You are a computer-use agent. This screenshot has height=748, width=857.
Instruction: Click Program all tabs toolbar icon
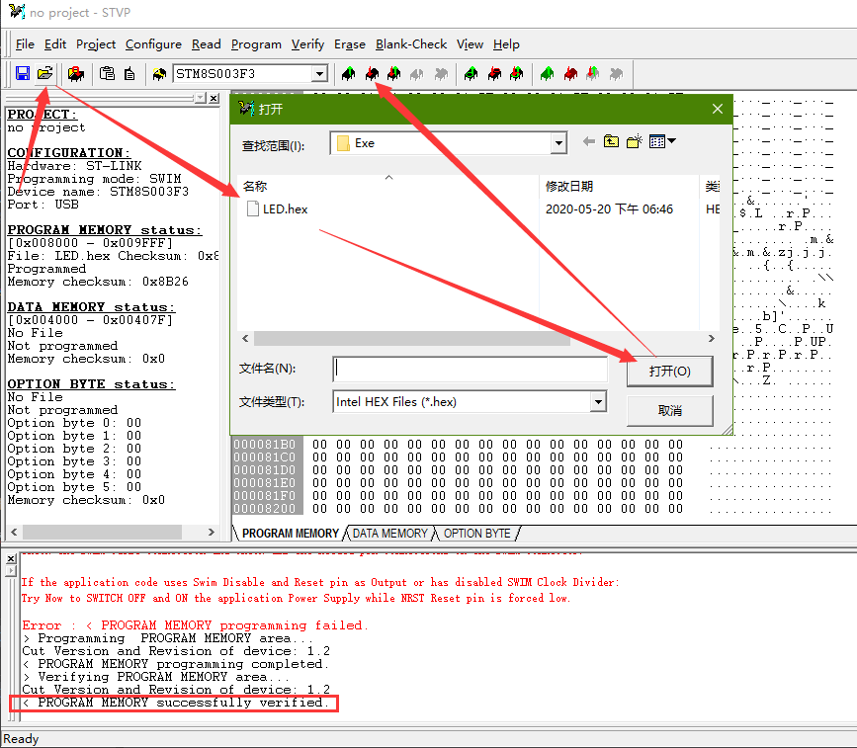(x=494, y=73)
